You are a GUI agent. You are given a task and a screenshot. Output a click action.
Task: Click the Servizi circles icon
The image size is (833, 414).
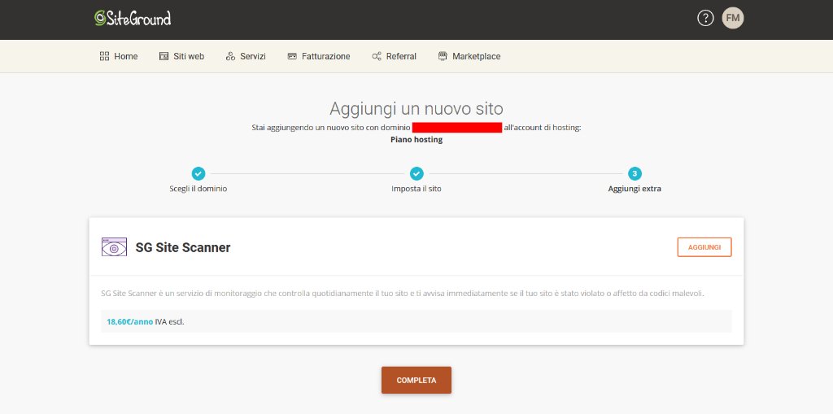coord(230,56)
